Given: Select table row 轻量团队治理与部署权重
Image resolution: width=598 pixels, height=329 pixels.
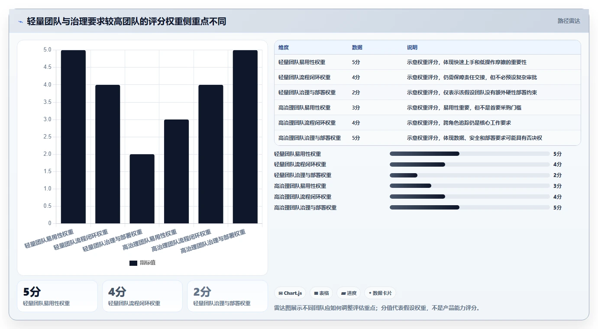Looking at the screenshot, I should pyautogui.click(x=427, y=93).
